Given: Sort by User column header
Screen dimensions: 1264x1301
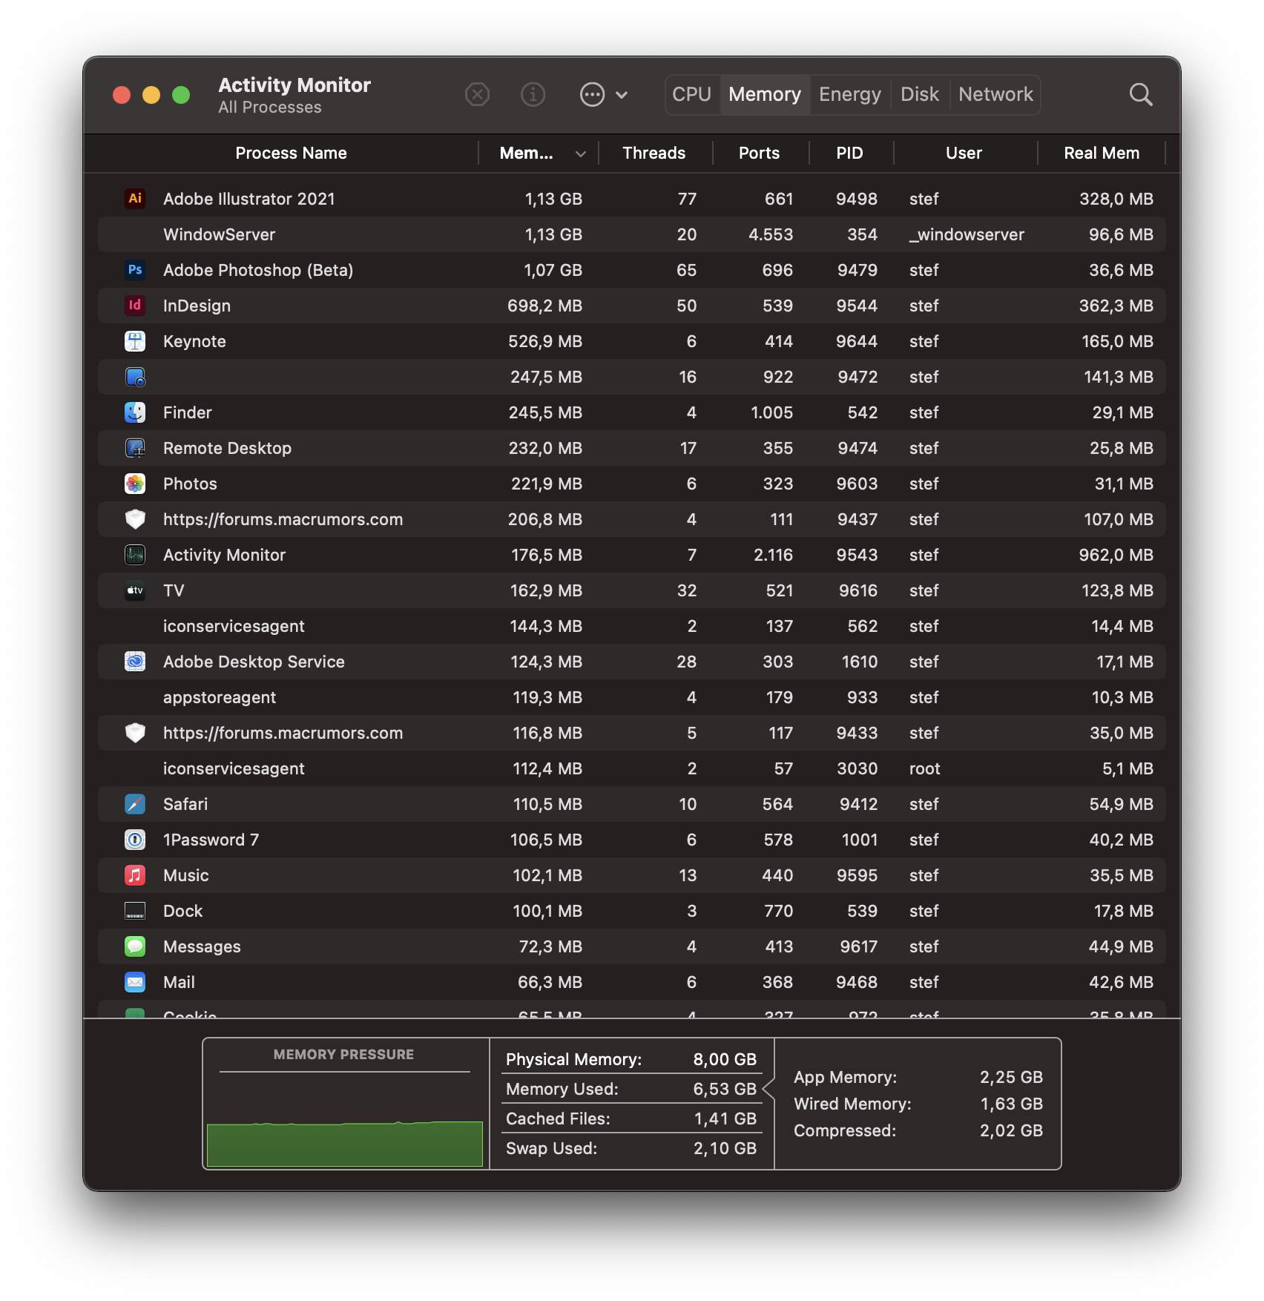Looking at the screenshot, I should point(964,154).
